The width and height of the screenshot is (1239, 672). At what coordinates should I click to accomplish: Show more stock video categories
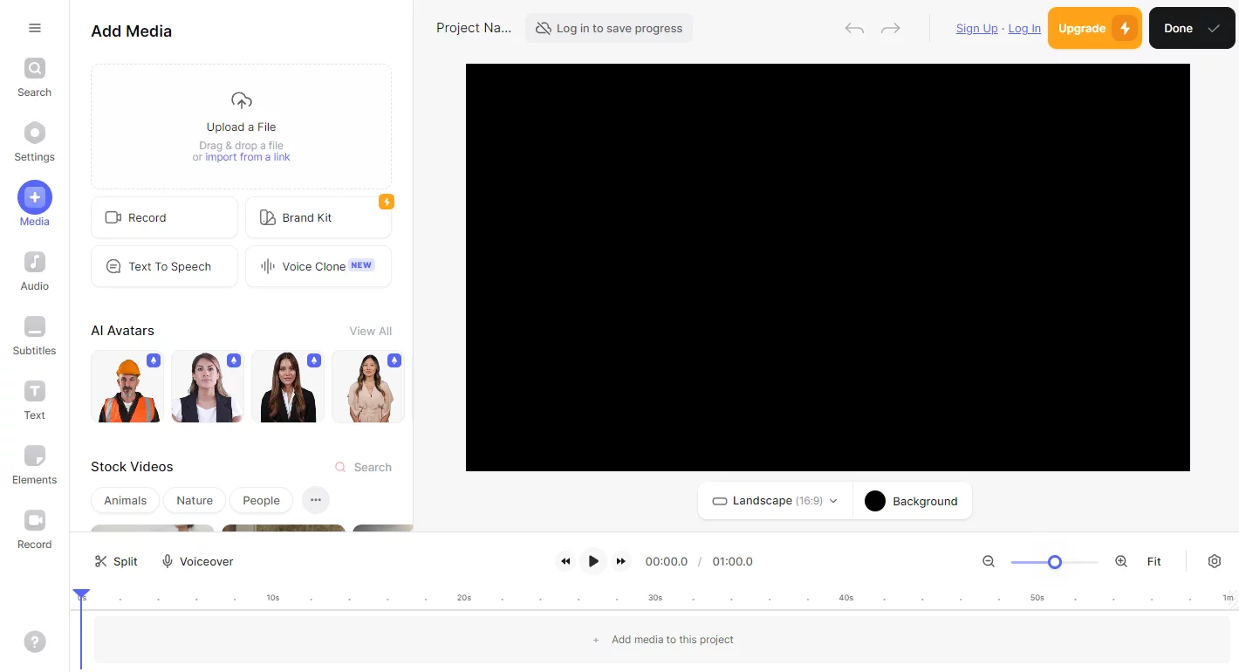click(316, 500)
